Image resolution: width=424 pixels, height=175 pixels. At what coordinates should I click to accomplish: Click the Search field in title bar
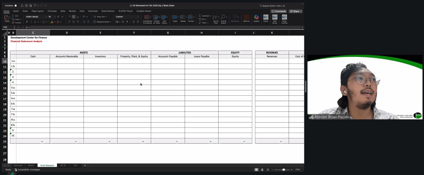click(275, 5)
